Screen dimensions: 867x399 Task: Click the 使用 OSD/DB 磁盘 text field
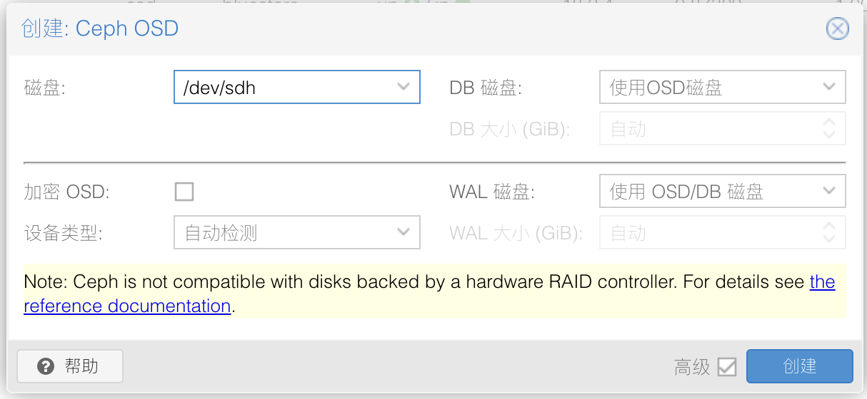707,191
